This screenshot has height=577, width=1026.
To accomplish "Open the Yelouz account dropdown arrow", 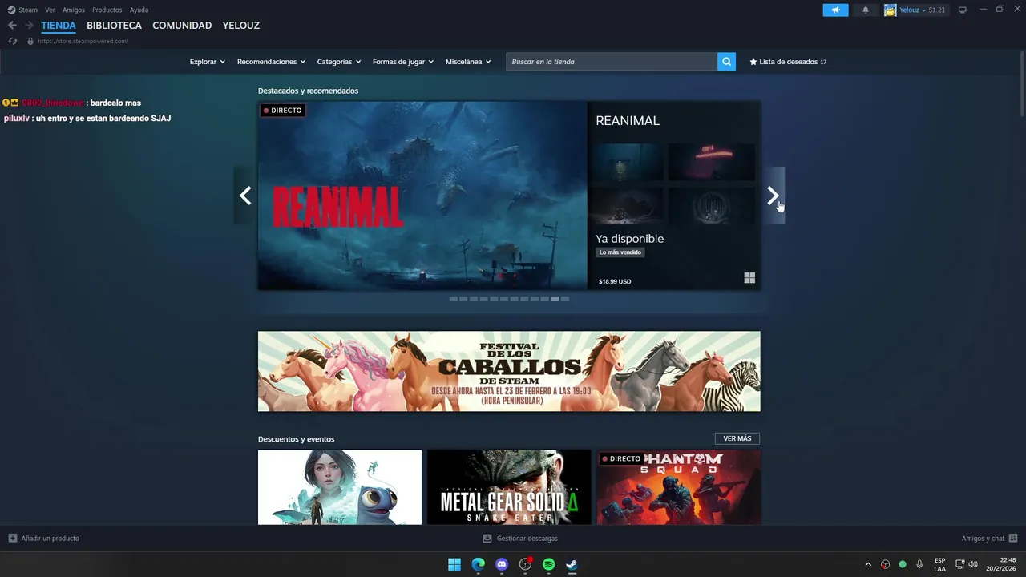I will coord(923,10).
